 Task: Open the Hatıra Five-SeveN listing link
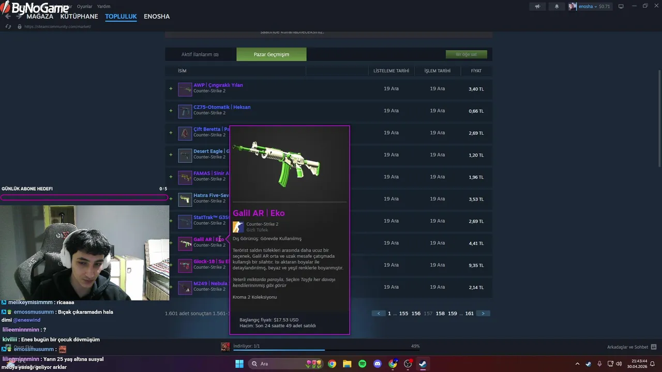click(x=211, y=195)
